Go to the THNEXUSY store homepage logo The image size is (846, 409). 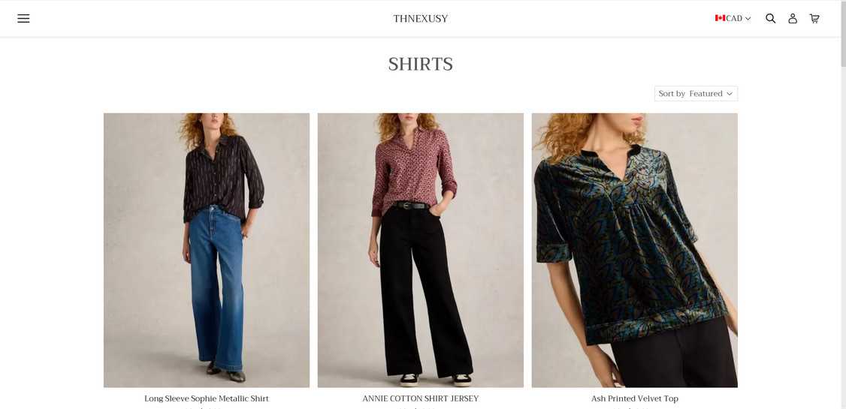420,19
